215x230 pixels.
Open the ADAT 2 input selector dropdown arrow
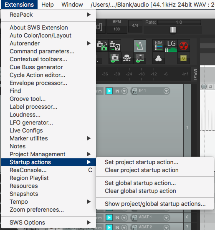point(166,227)
